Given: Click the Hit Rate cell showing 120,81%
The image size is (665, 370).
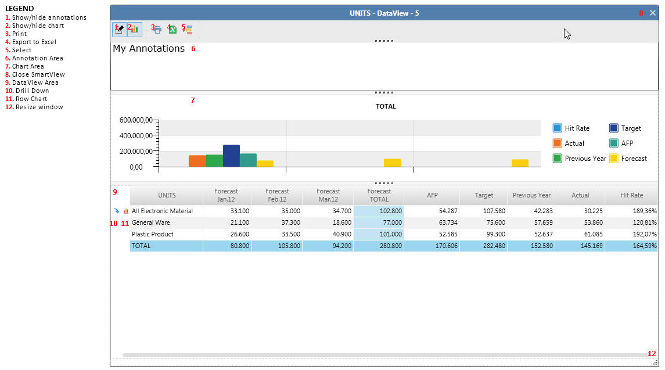Looking at the screenshot, I should click(631, 222).
